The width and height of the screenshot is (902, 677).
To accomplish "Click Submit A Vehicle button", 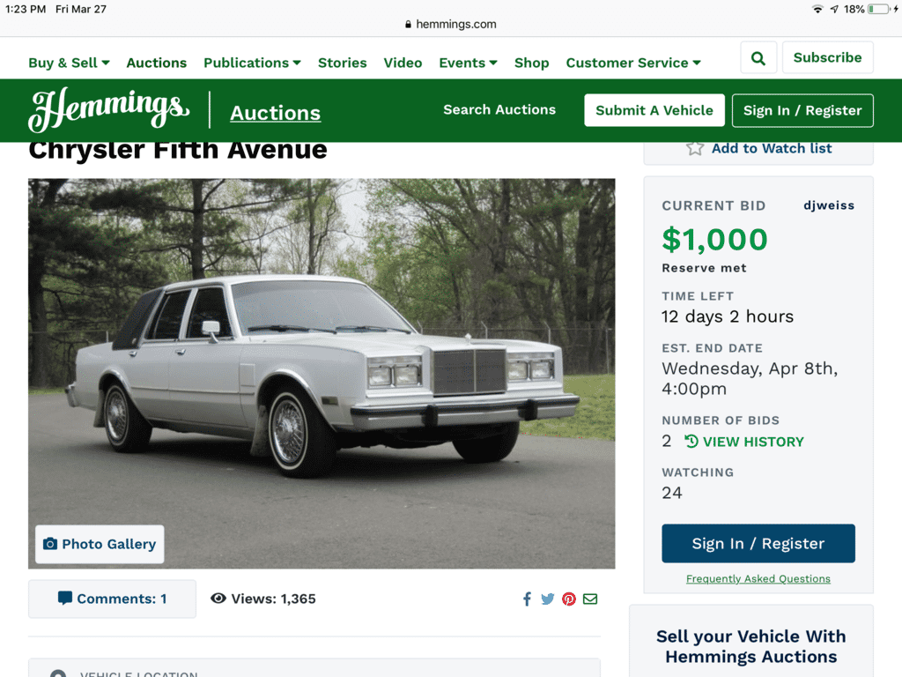I will point(654,110).
